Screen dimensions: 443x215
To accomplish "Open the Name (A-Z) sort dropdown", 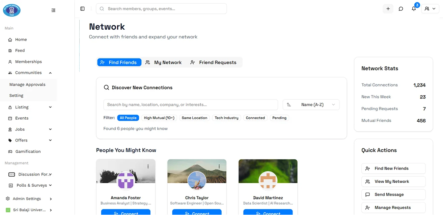I will pyautogui.click(x=311, y=105).
